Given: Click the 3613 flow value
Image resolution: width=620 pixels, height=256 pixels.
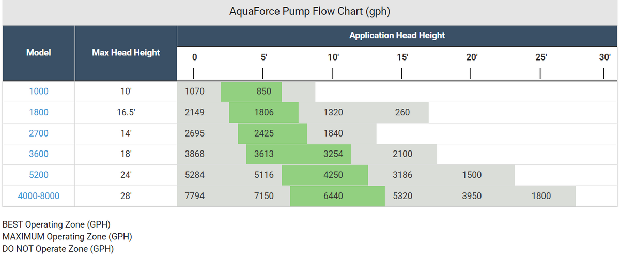Looking at the screenshot, I should [x=264, y=154].
